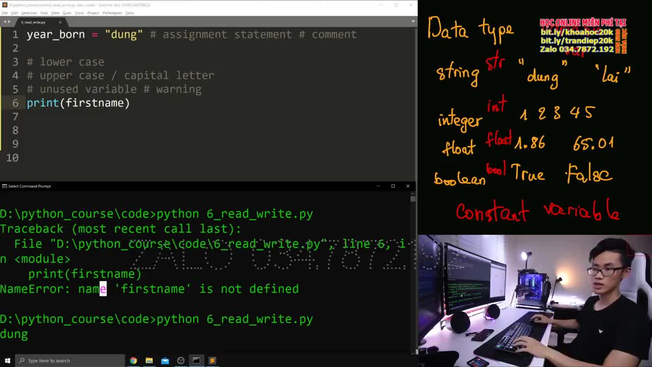Click the Command Prompt title bar icon

pyautogui.click(x=4, y=186)
